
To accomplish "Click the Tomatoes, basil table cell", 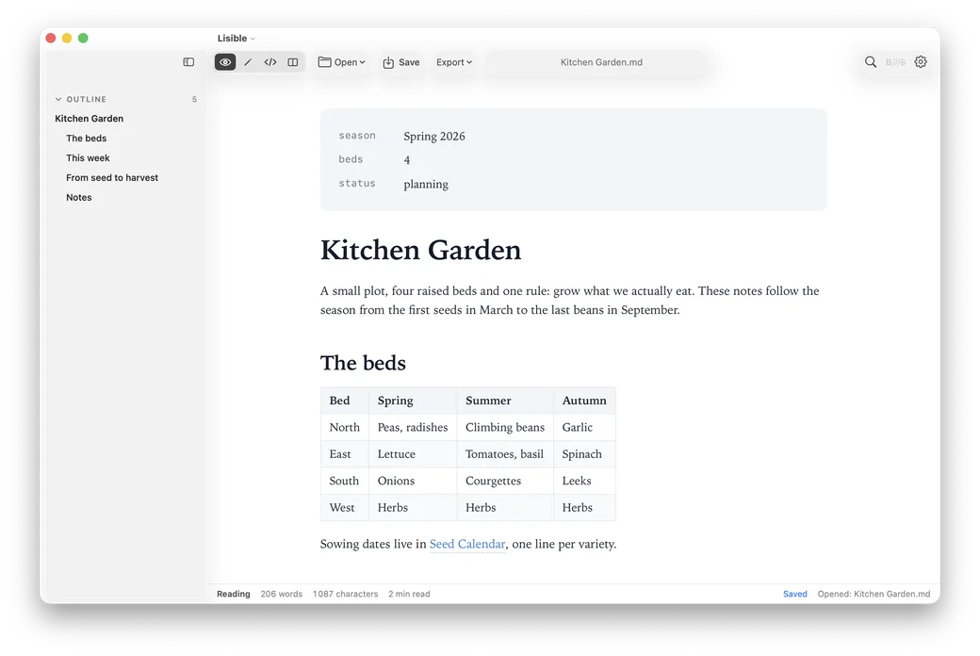I will click(505, 454).
